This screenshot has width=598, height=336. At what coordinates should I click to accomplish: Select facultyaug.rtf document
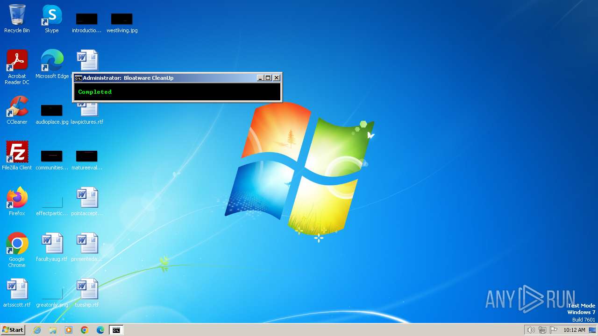click(52, 247)
